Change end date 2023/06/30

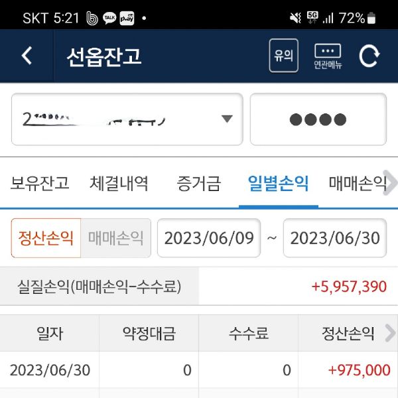pyautogui.click(x=335, y=237)
